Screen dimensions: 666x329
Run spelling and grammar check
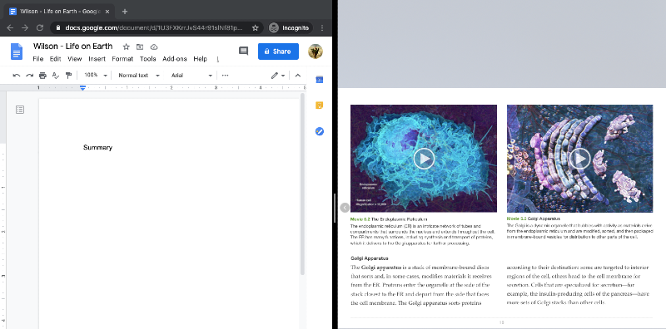(55, 76)
